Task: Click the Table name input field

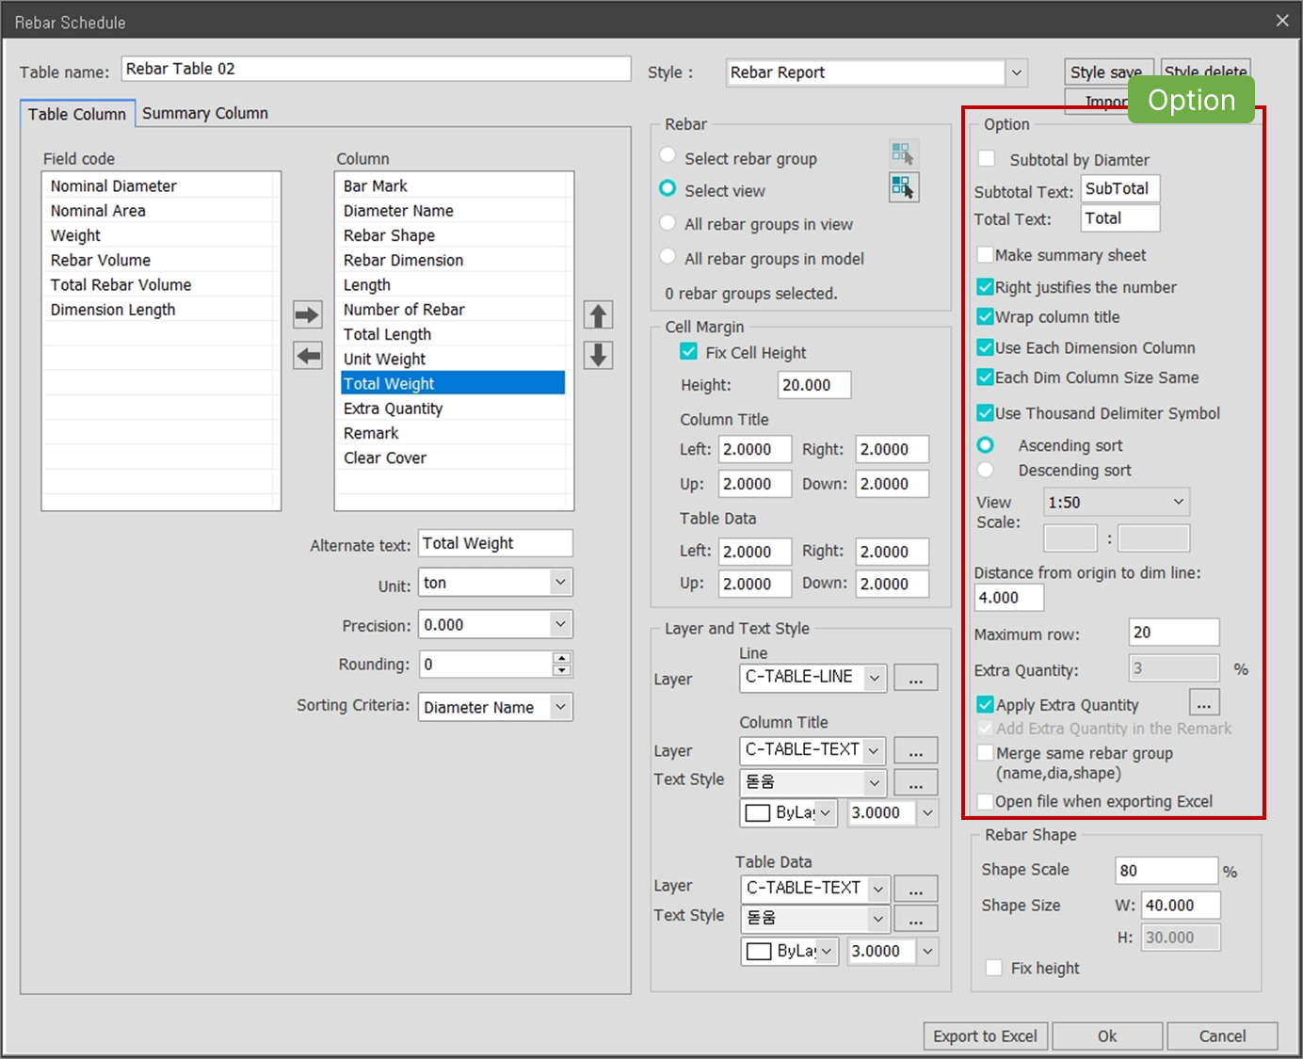Action: click(x=375, y=69)
